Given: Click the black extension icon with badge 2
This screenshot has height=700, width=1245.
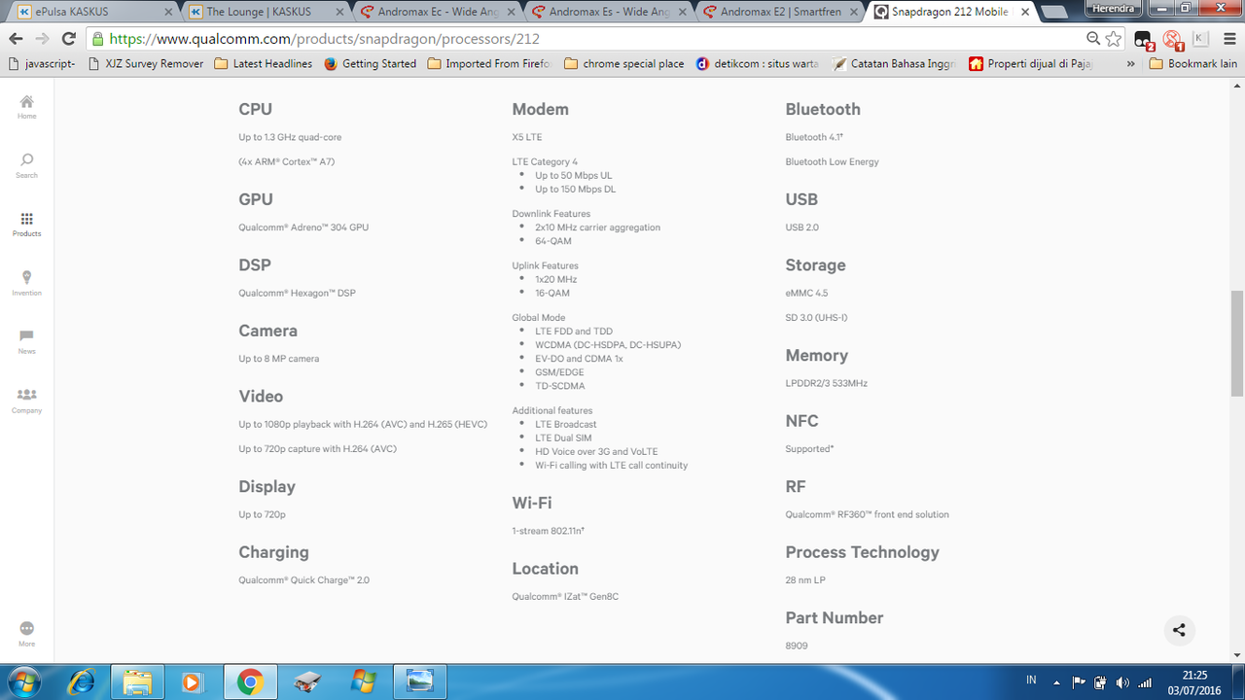Looking at the screenshot, I should click(x=1144, y=40).
